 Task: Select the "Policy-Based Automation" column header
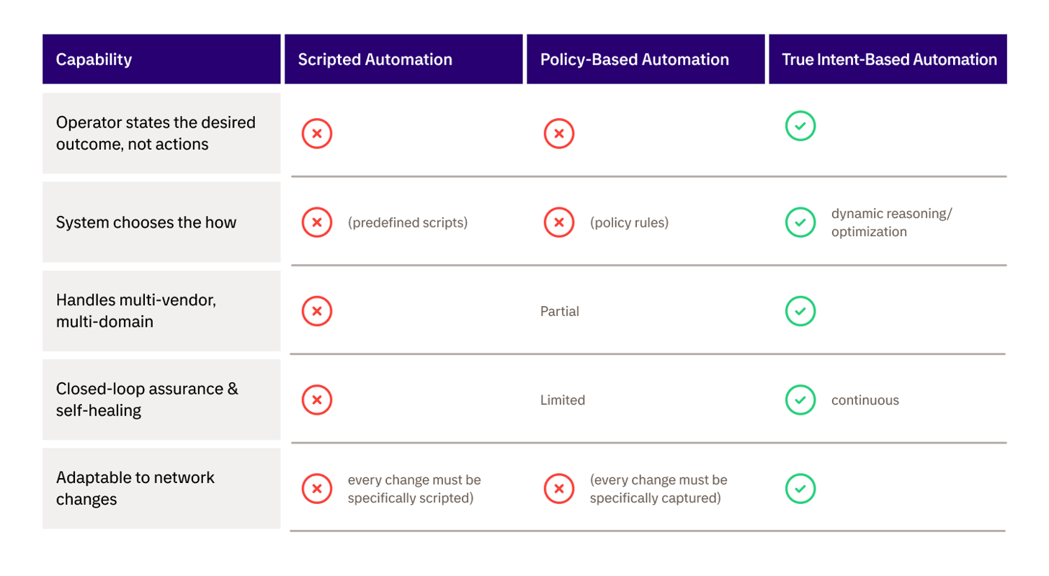click(x=635, y=59)
